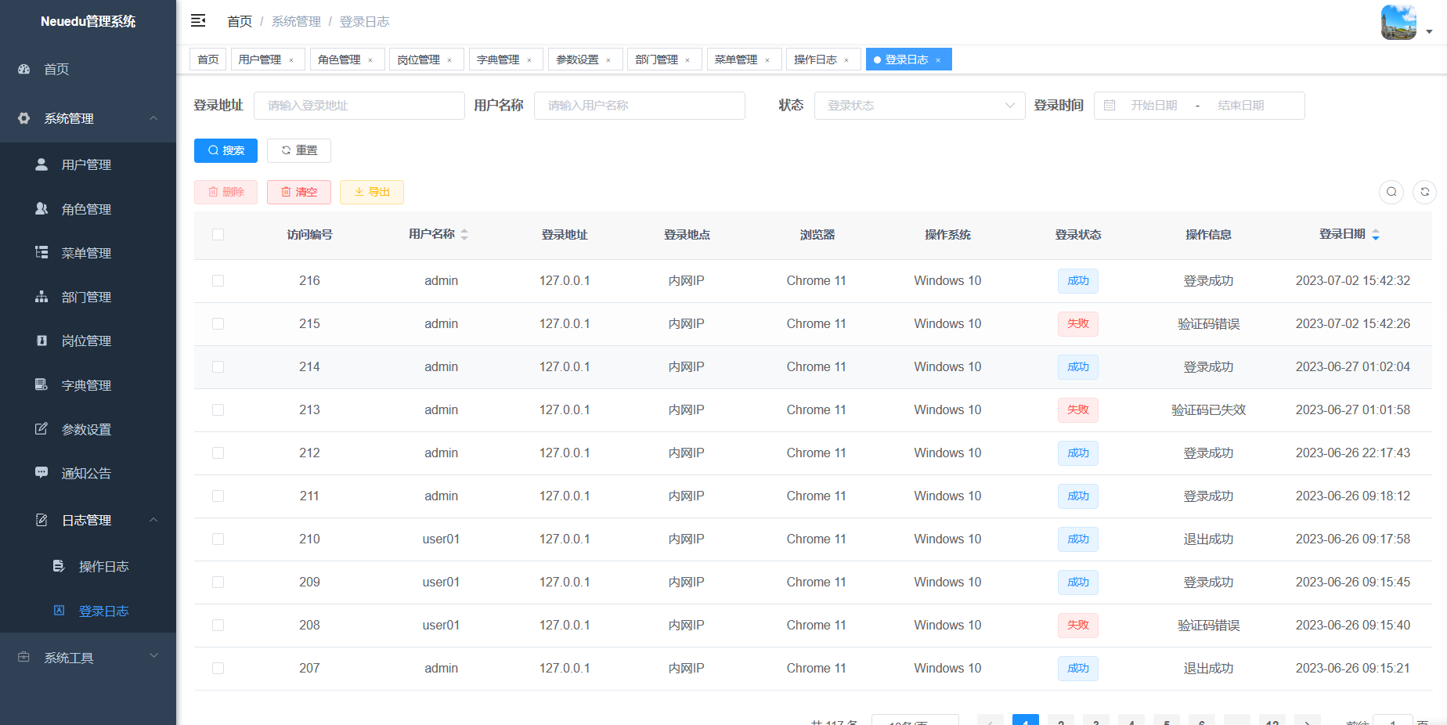1447x725 pixels.
Task: Click the 清空 button
Action: coord(299,192)
